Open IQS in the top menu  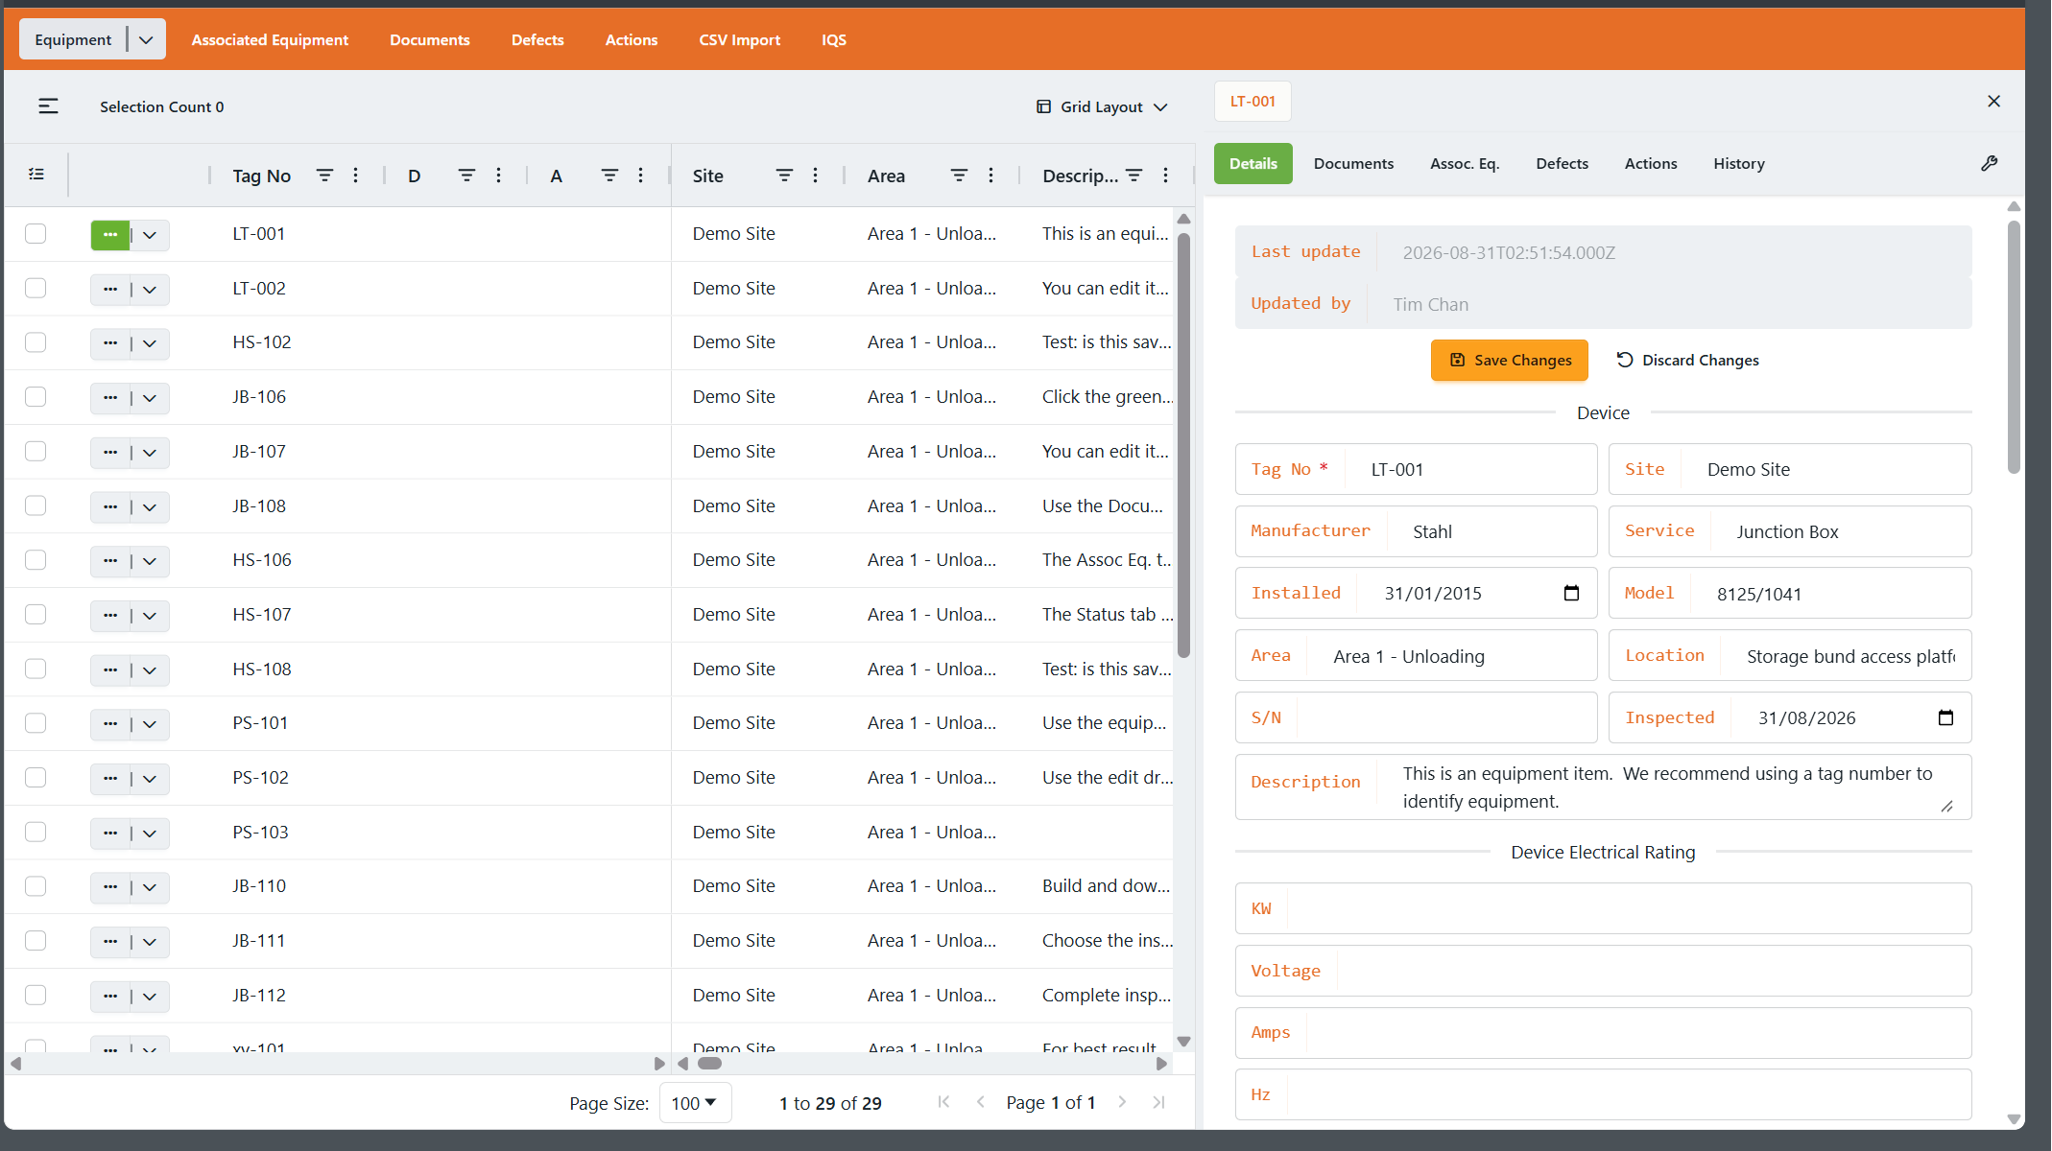click(x=833, y=39)
